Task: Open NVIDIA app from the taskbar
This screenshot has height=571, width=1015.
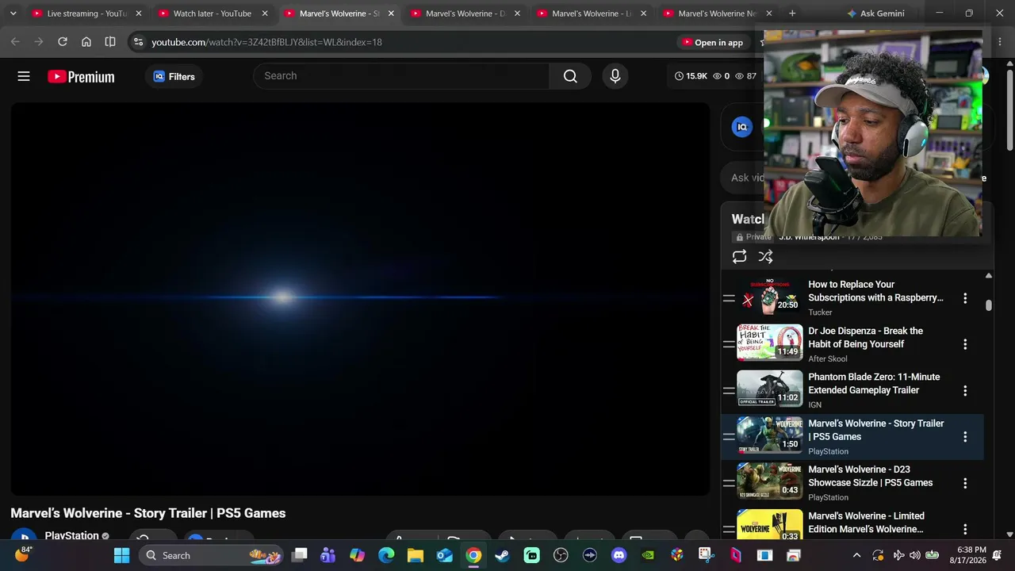Action: [648, 555]
